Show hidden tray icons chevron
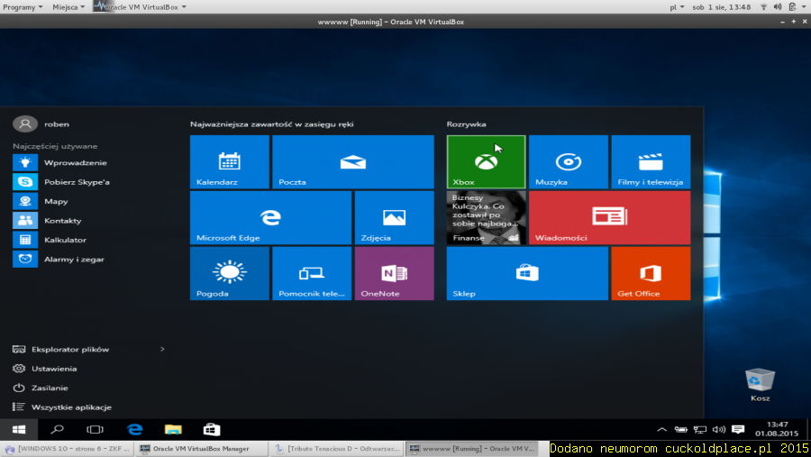This screenshot has width=811, height=457. tap(662, 430)
